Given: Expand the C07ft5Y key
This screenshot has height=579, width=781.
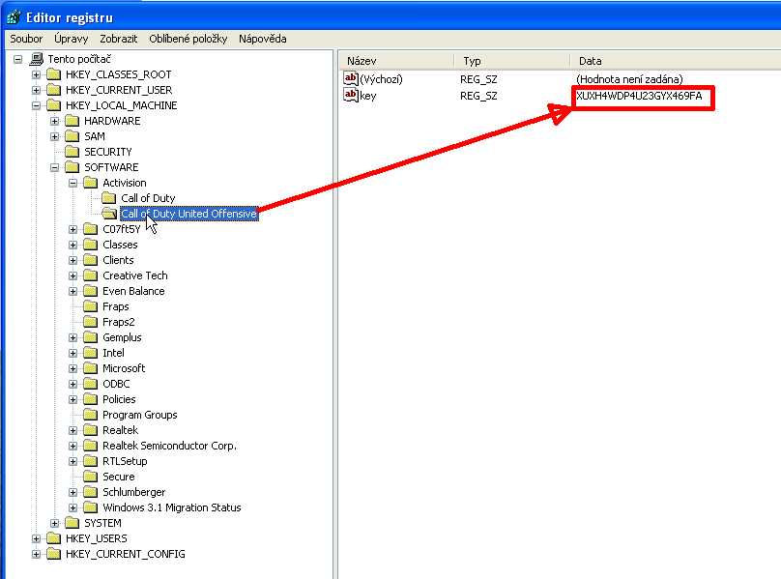Looking at the screenshot, I should coord(73,229).
